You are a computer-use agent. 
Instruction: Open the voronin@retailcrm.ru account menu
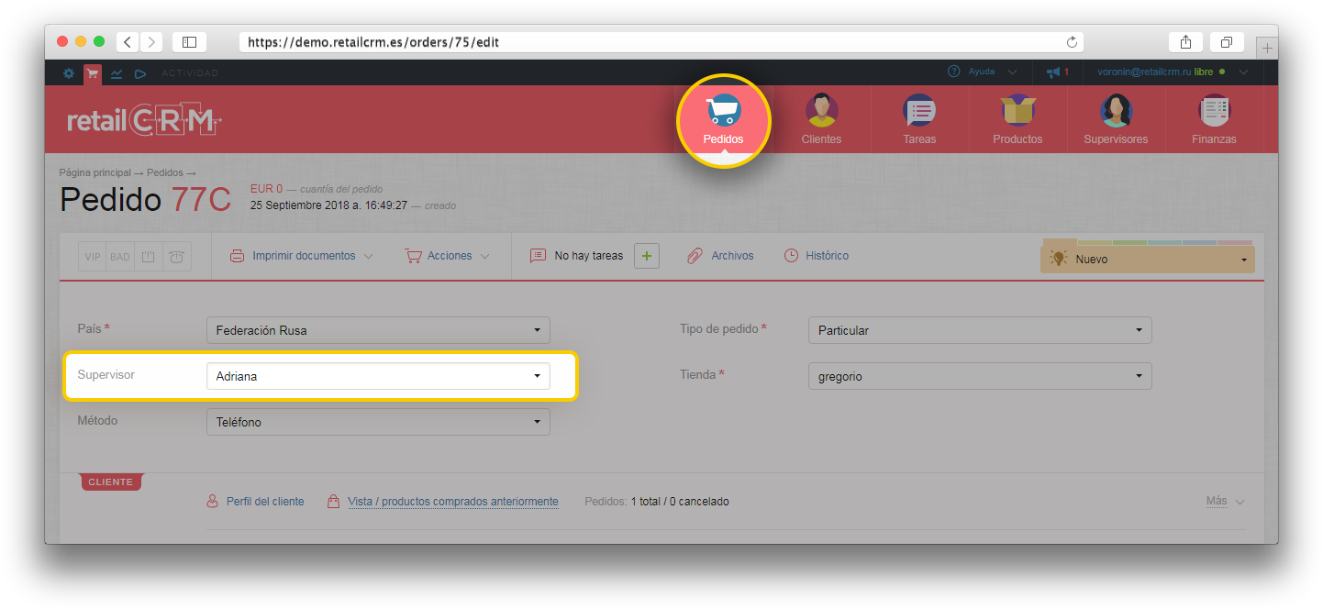click(x=1173, y=72)
